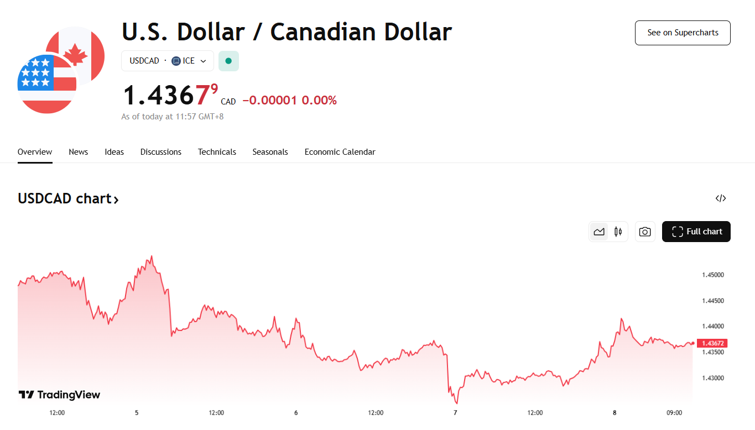755x430 pixels.
Task: Open the Seasonals tab
Action: pos(270,152)
